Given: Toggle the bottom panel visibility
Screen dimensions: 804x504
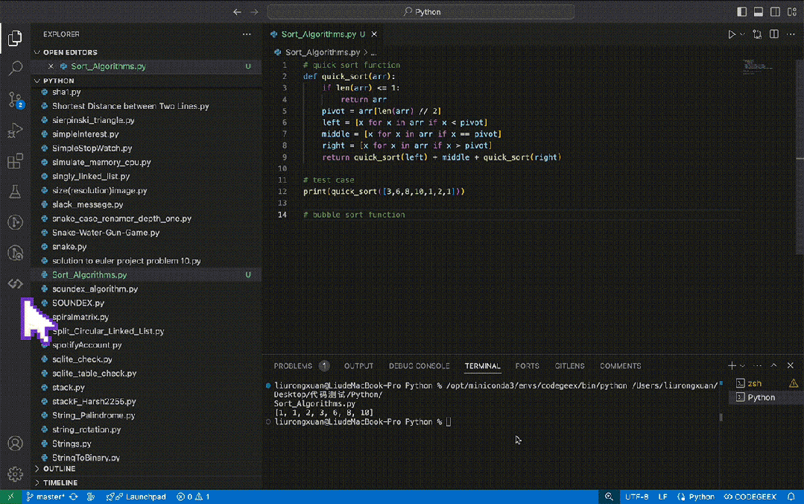Looking at the screenshot, I should click(759, 12).
